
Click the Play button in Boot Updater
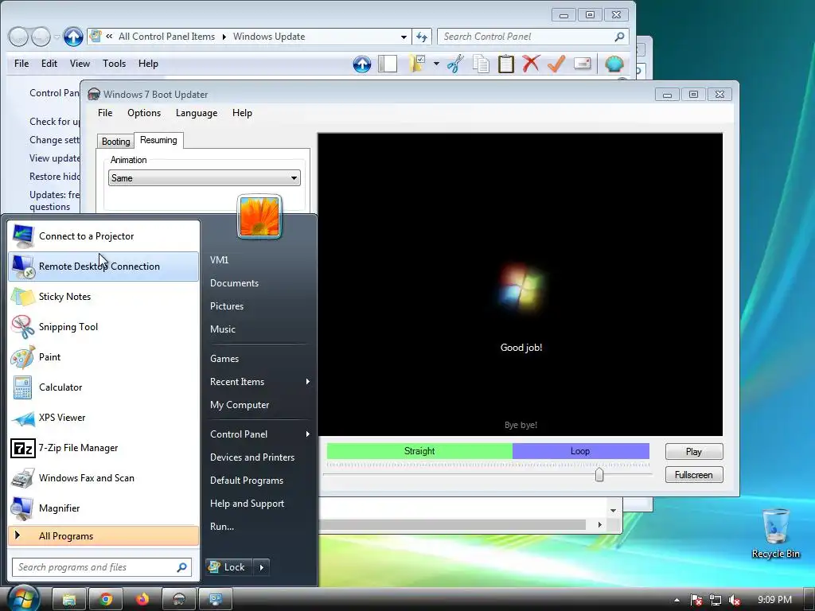click(x=694, y=452)
